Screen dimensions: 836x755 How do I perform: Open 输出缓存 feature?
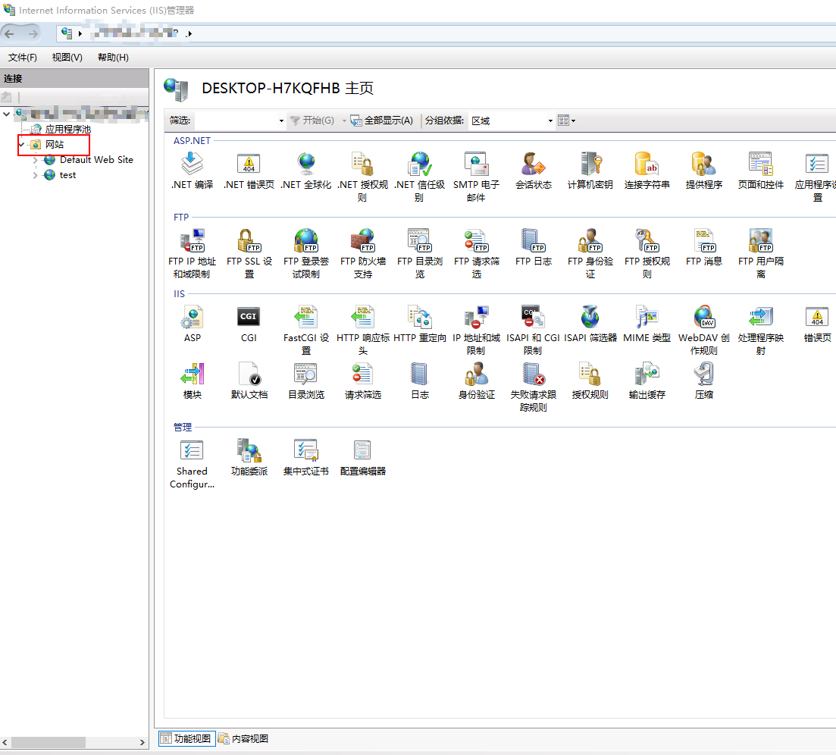click(x=647, y=381)
